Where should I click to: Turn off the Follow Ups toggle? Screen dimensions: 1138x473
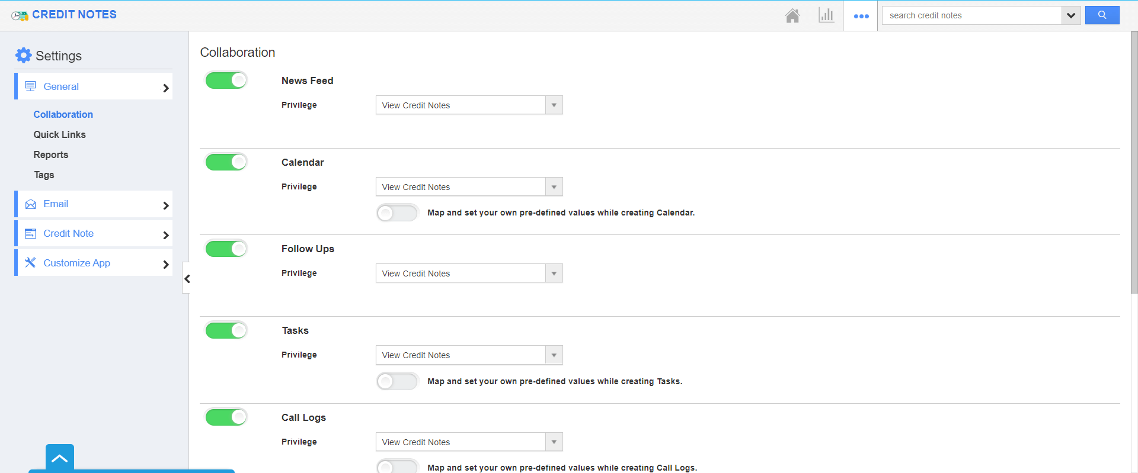[x=226, y=249]
